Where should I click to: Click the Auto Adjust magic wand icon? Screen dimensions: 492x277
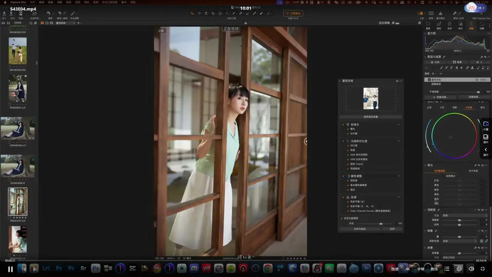click(x=73, y=13)
